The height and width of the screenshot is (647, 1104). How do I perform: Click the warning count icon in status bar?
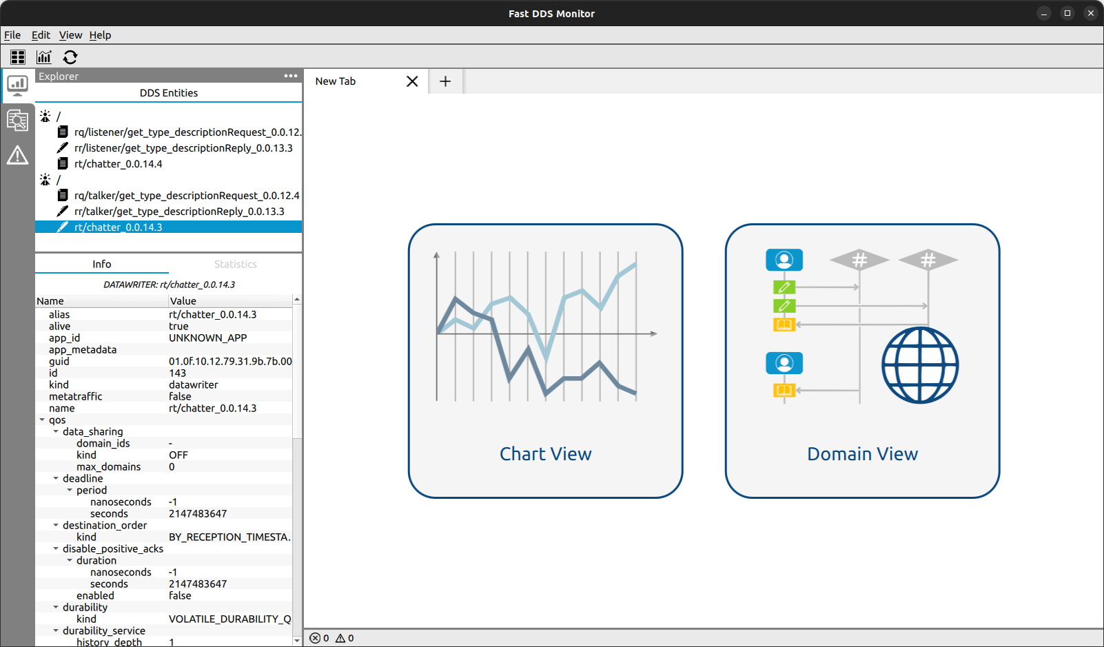click(340, 638)
